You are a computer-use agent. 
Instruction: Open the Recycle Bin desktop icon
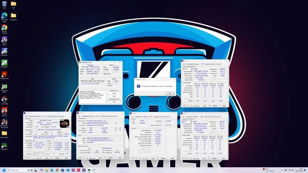4,4
